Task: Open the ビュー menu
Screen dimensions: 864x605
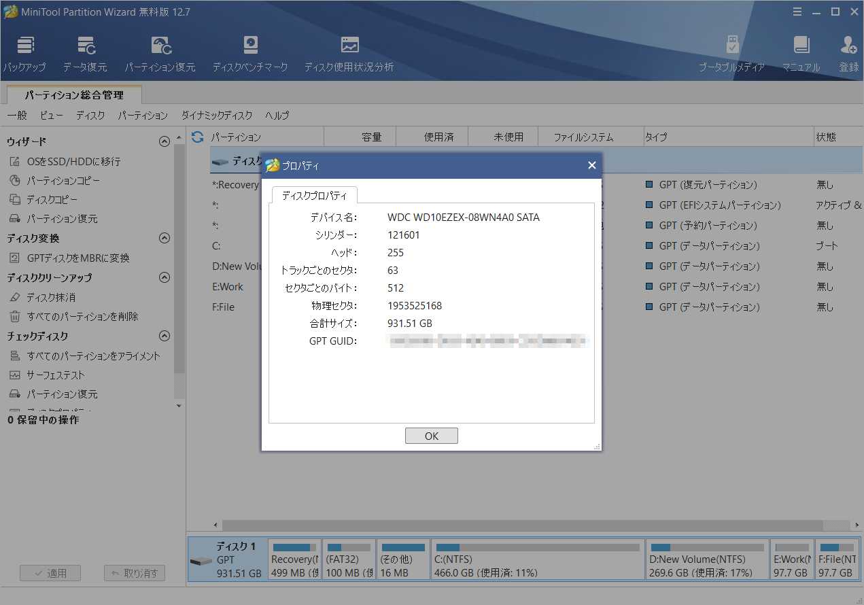Action: (52, 116)
